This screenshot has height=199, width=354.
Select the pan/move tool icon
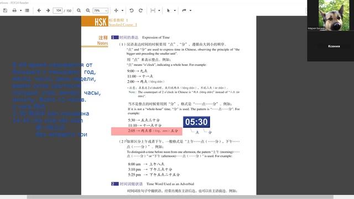[116, 11]
